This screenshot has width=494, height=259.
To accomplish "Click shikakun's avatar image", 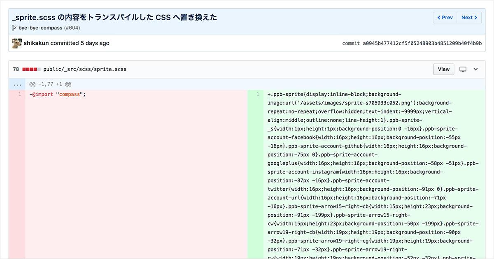I will click(17, 43).
